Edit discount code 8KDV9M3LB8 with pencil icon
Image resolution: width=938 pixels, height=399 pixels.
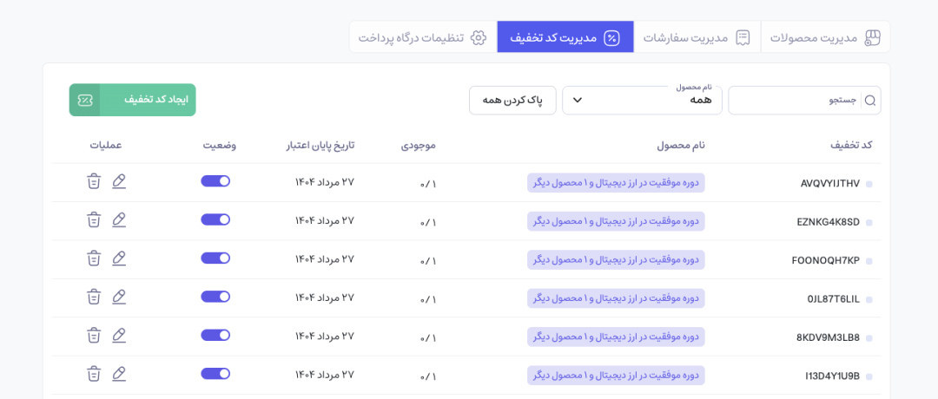pyautogui.click(x=119, y=335)
